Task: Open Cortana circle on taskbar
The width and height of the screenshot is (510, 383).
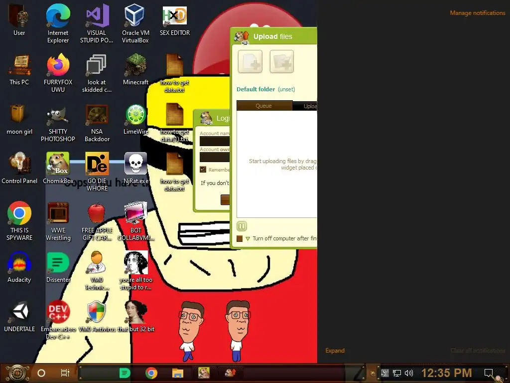Action: 41,373
